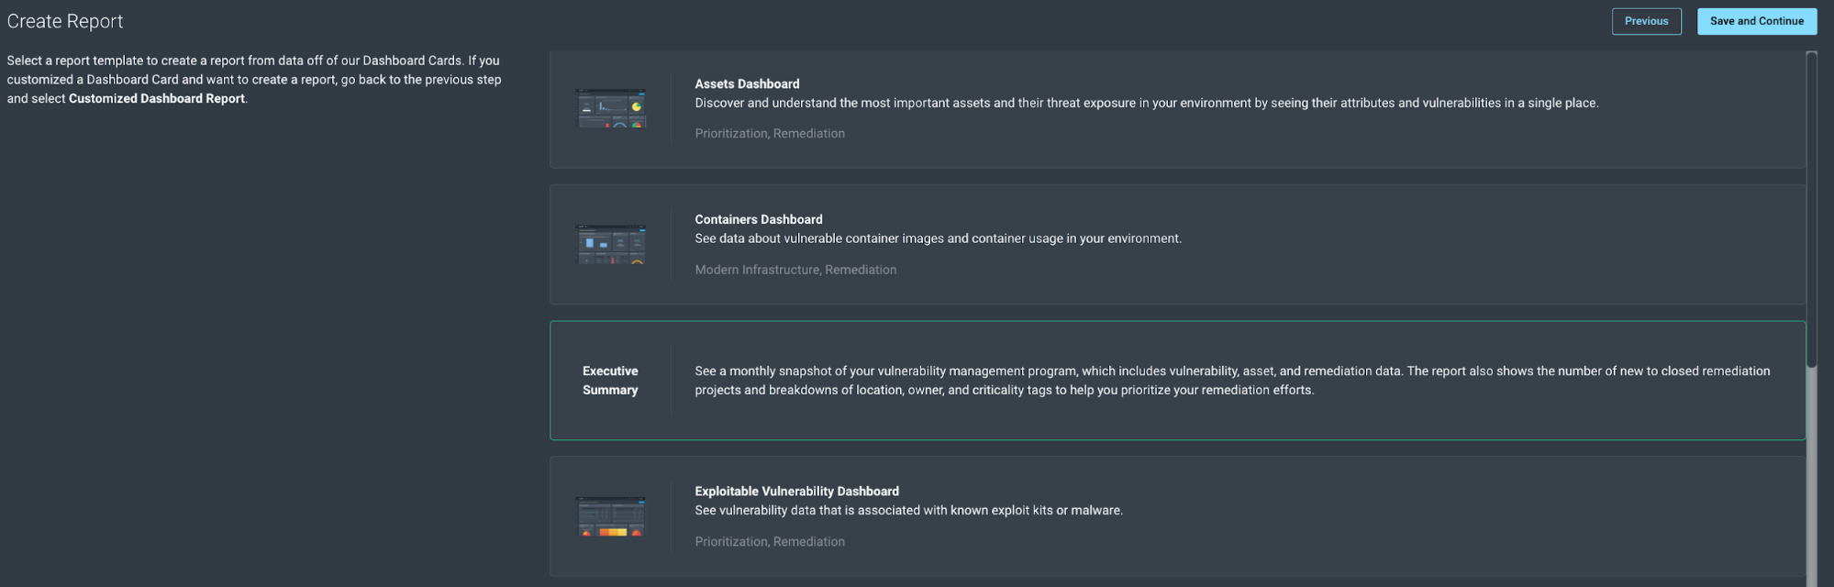
Task: Click the bold Customized Dashboard Report text
Action: (157, 99)
